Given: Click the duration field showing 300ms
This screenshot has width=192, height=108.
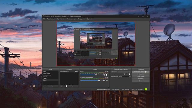Looking at the screenshot, I should pyautogui.click(x=124, y=76).
